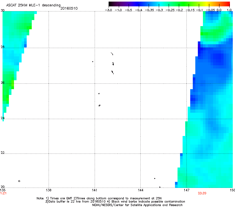This screenshot has height=207, width=235.
Task: Click the longitude label 135
Action: point(3,190)
